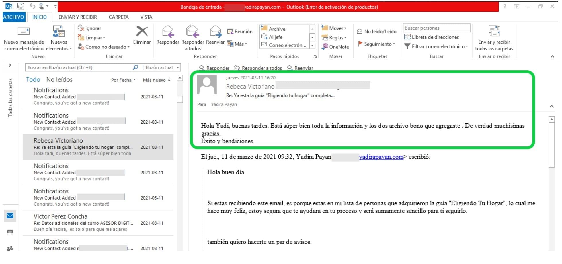Open the Limpiar dropdown
The image size is (562, 264).
pyautogui.click(x=91, y=38)
